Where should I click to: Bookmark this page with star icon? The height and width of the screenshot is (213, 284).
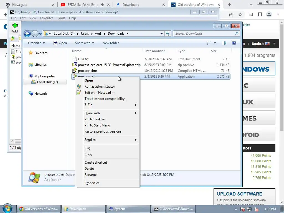click(x=240, y=14)
